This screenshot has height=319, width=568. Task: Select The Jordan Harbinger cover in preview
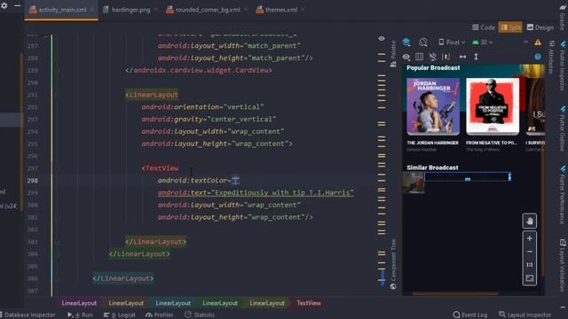(433, 106)
